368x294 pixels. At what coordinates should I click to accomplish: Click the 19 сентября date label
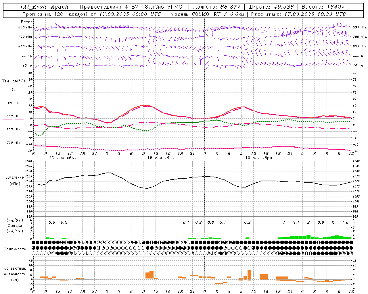pyautogui.click(x=258, y=158)
